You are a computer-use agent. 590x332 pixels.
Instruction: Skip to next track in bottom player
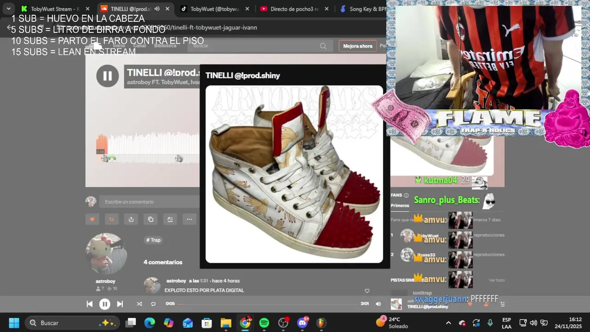click(120, 304)
